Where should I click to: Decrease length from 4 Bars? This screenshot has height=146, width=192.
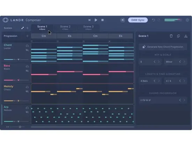154,81
